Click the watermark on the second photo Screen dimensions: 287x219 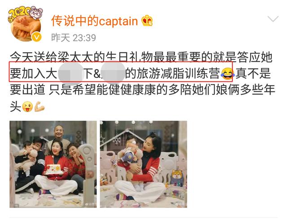point(181,205)
